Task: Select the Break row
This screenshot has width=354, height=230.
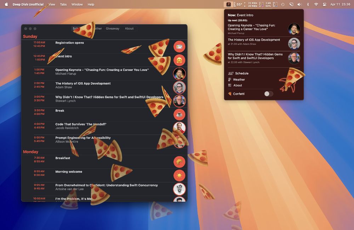Action: click(104, 114)
